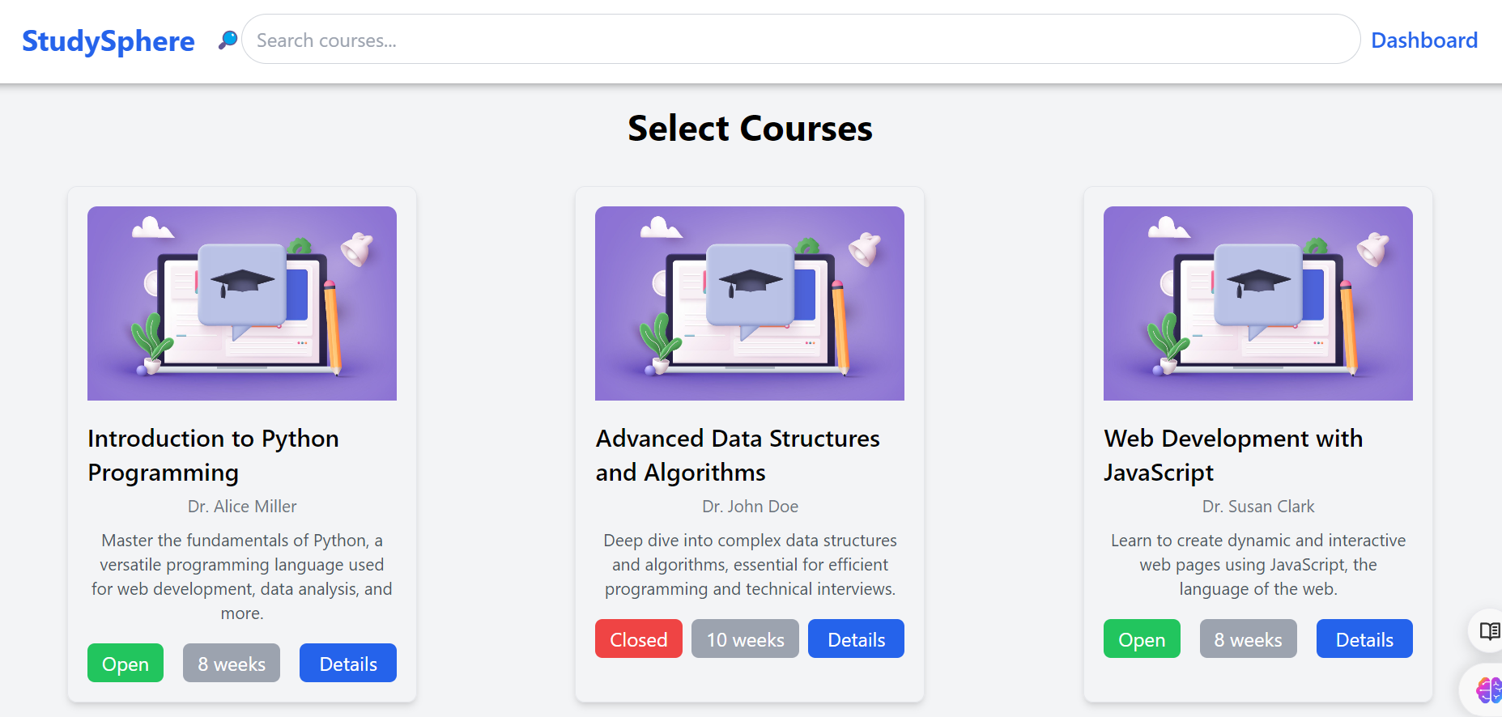Click the 10 weeks duration badge

[x=745, y=639]
